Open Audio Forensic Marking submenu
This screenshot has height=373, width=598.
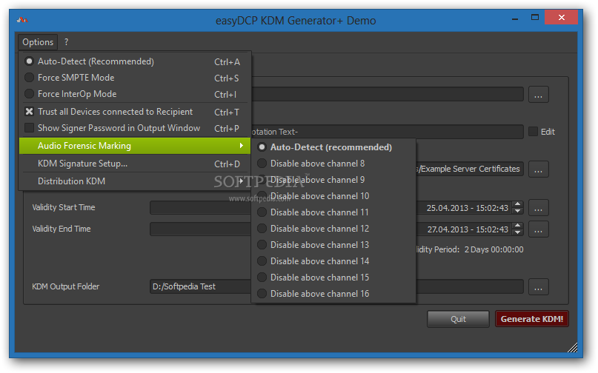click(135, 146)
